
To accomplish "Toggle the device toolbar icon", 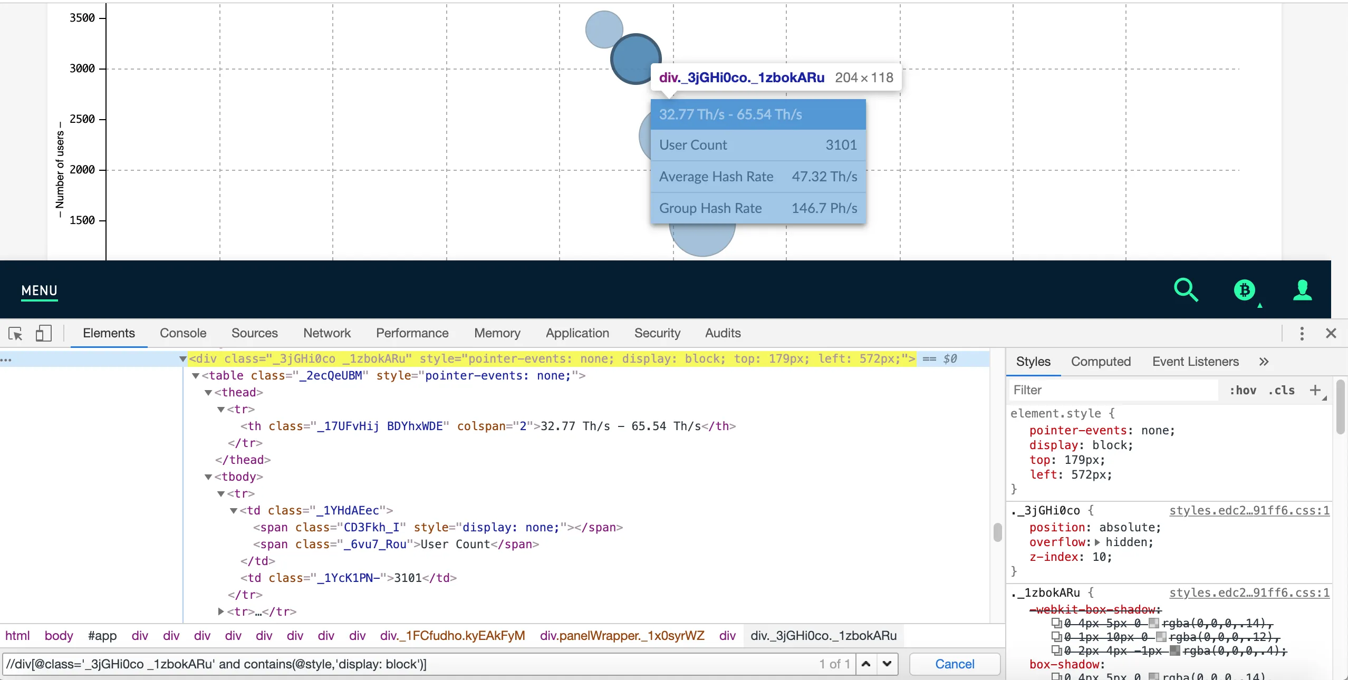I will point(43,334).
